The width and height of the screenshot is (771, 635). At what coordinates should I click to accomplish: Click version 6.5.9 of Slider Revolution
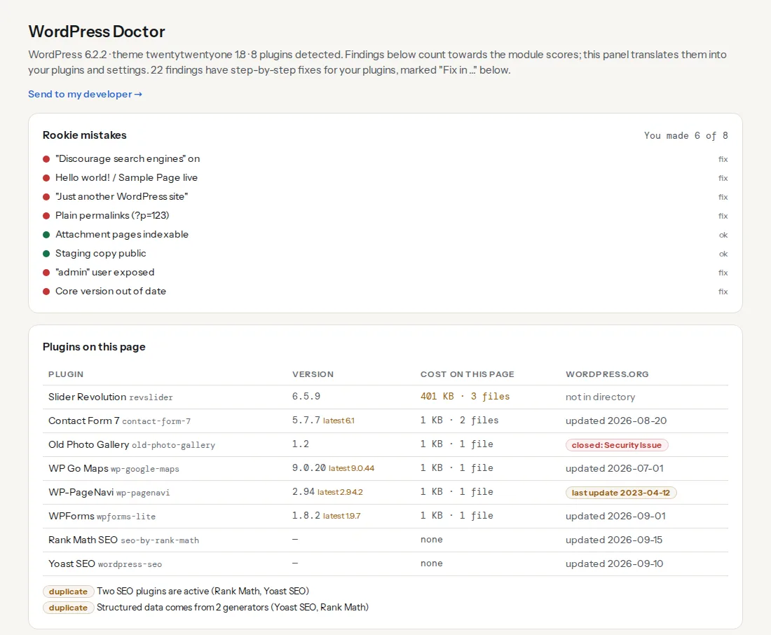click(x=306, y=397)
